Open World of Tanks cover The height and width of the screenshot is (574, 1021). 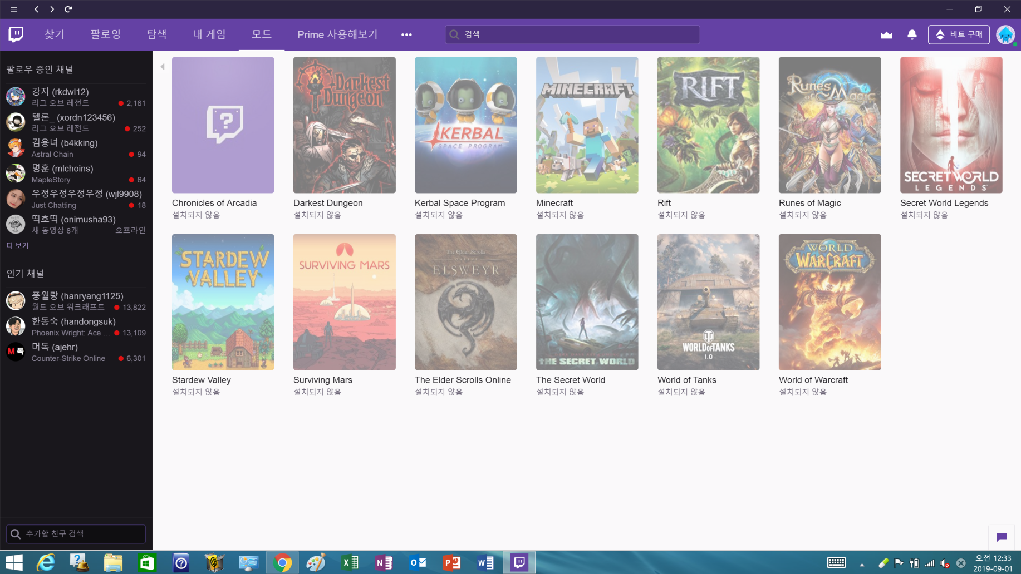(x=708, y=302)
